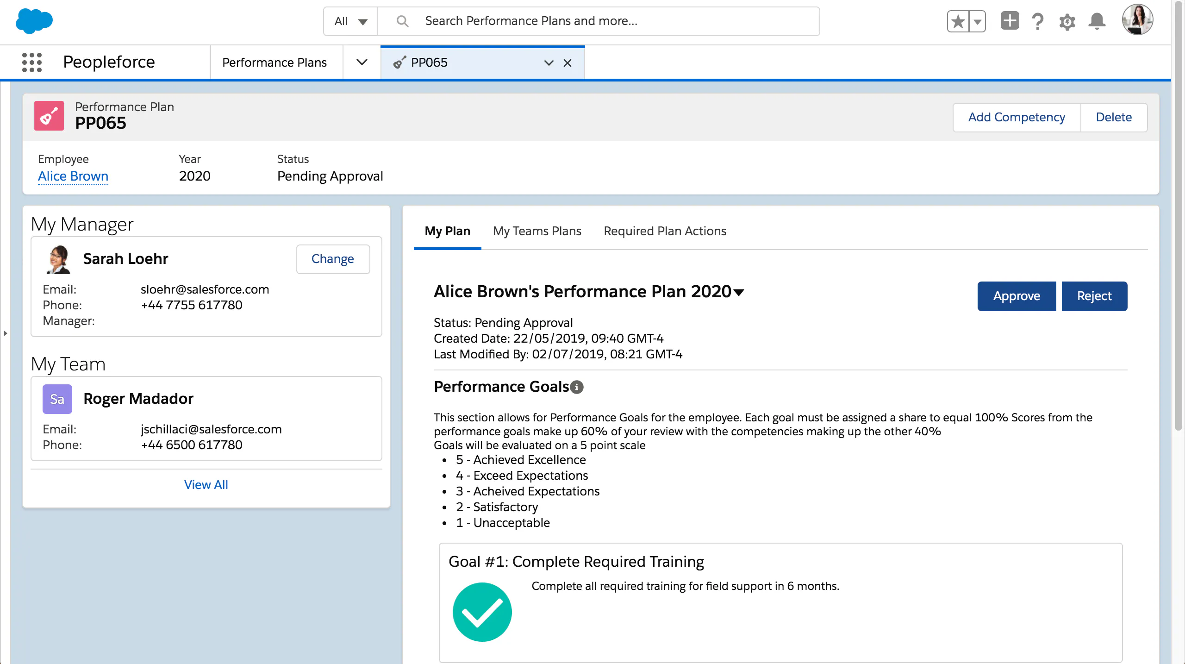The width and height of the screenshot is (1185, 664).
Task: Click the green goal checkmark icon
Action: pyautogui.click(x=482, y=612)
